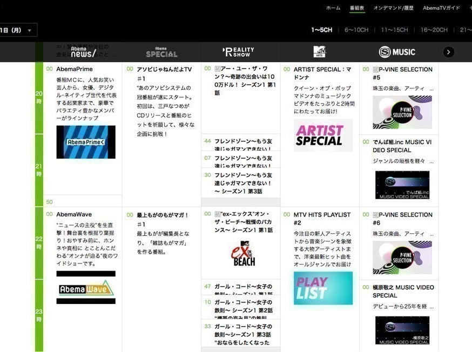Click the AbemaPrime striped thumbnail

click(86, 142)
